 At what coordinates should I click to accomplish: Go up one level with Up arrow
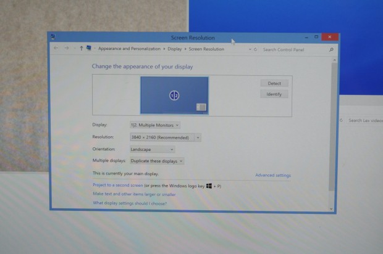82,48
